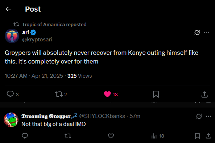Click the Grok slash icon on ari's post
215x143 pixels.
pyautogui.click(x=197, y=33)
